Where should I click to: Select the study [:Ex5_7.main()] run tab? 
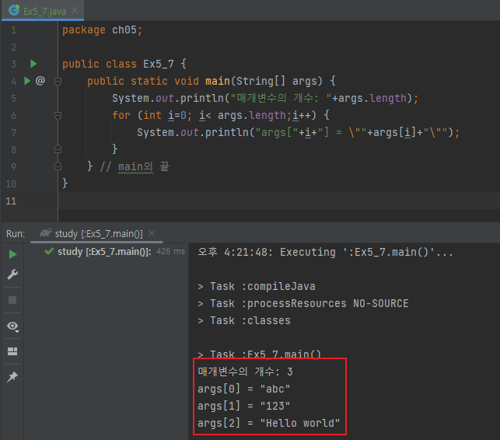96,234
